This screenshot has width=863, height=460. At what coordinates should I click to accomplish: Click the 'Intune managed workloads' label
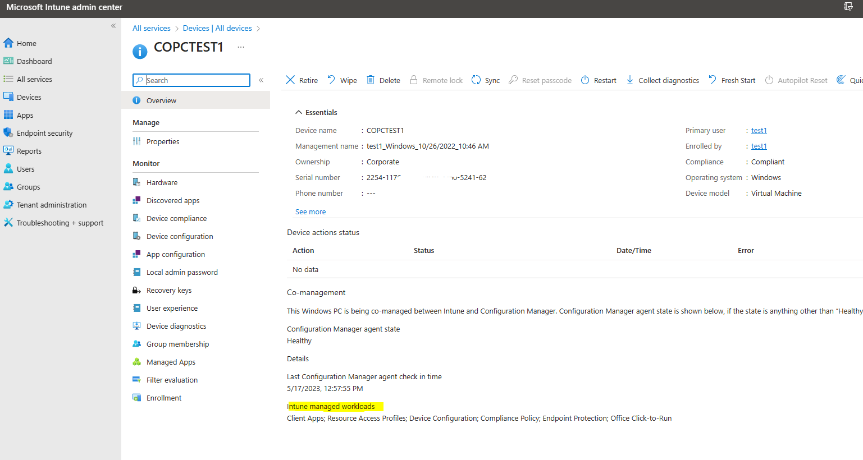[x=331, y=406]
